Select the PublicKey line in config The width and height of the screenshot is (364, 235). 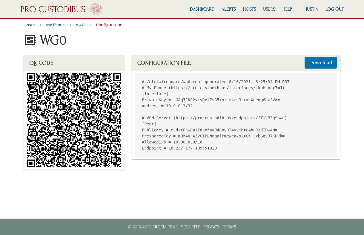(210, 130)
